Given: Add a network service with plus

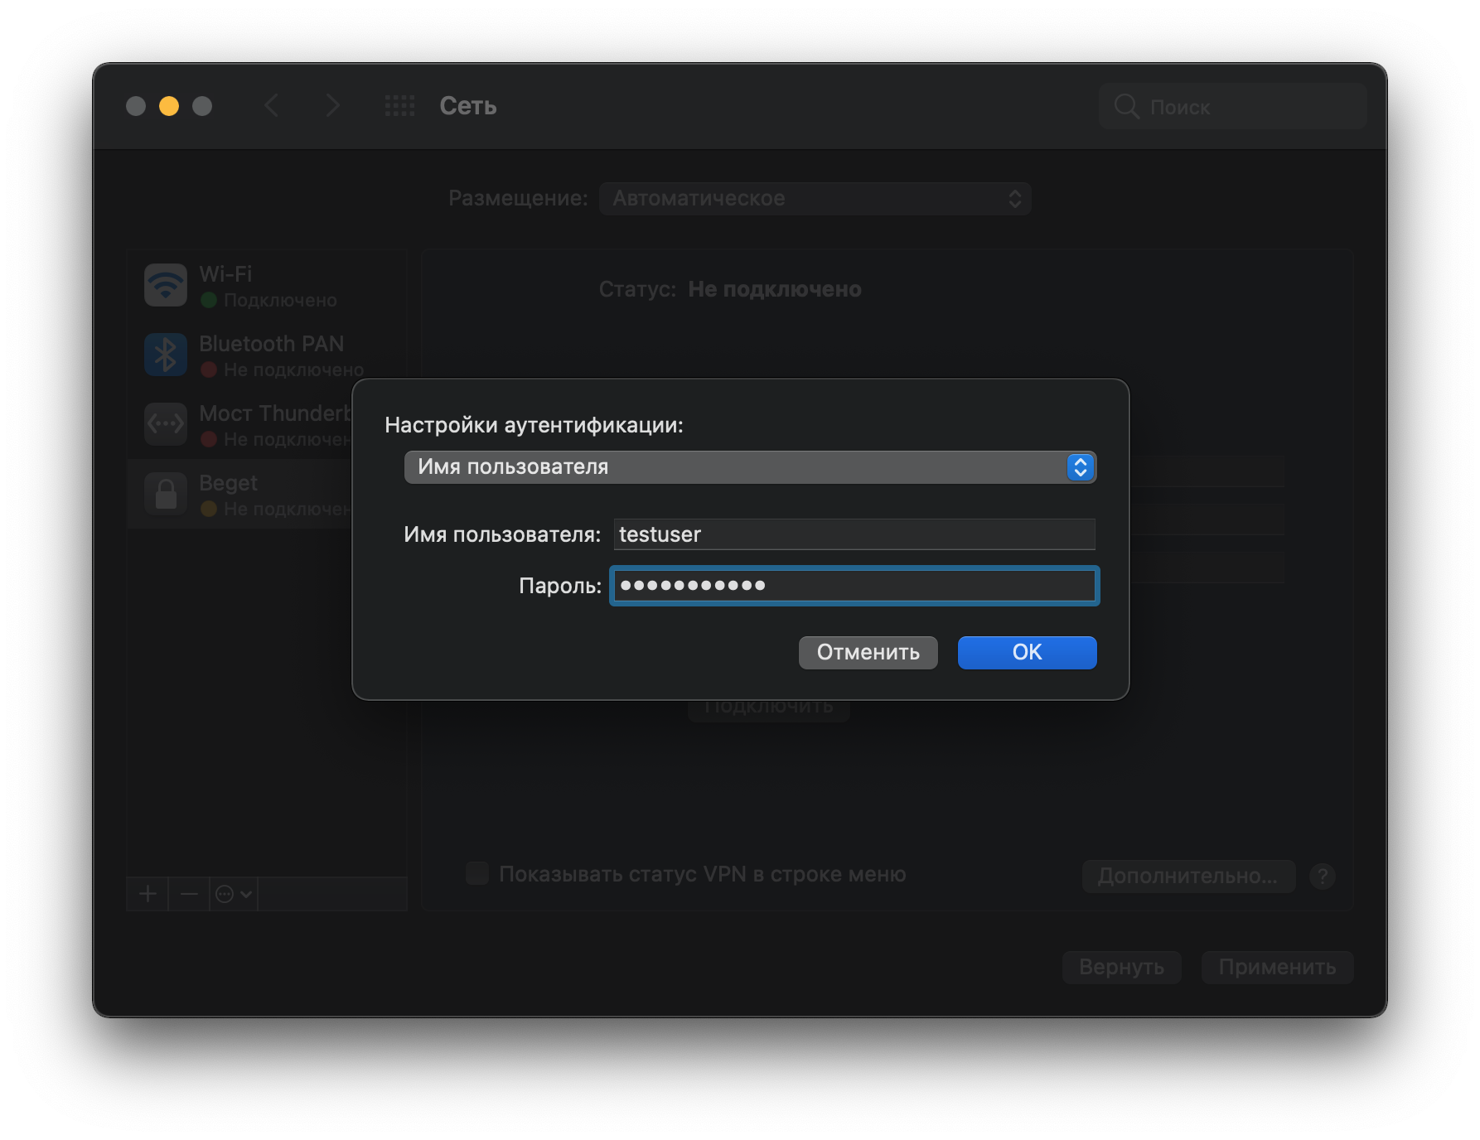Looking at the screenshot, I should [148, 894].
